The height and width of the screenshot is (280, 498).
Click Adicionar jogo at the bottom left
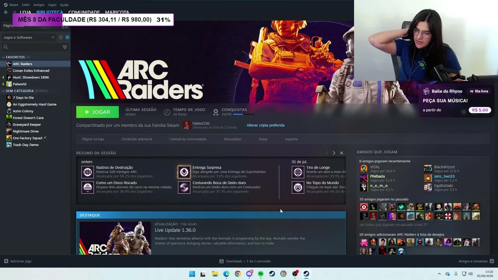(18, 261)
